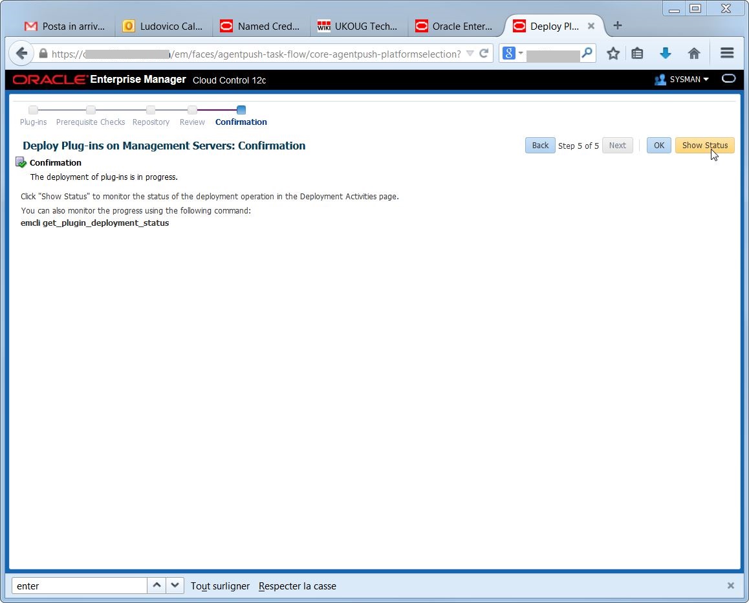The height and width of the screenshot is (603, 749).
Task: Click the search magnifier icon
Action: coord(587,52)
